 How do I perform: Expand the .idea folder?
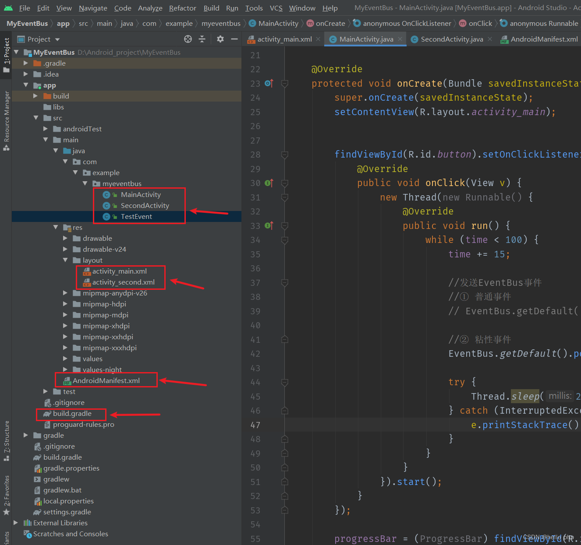tap(26, 74)
